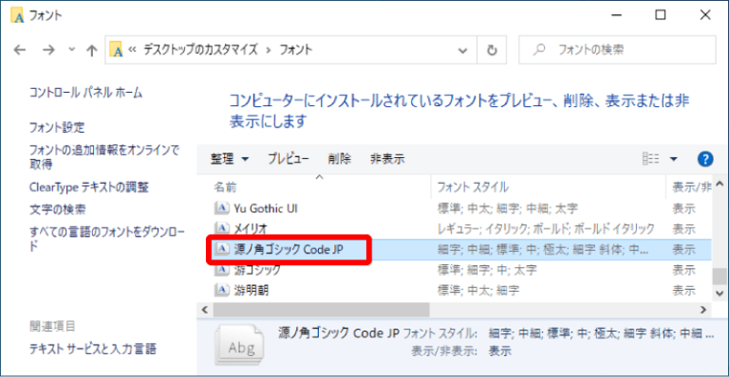Click the 非表示 toolbar button
729x377 pixels.
point(387,159)
